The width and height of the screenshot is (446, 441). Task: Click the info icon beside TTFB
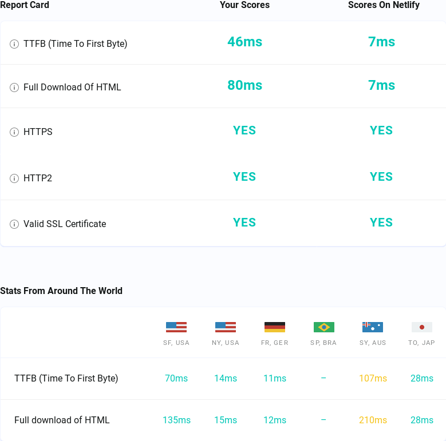coord(14,44)
